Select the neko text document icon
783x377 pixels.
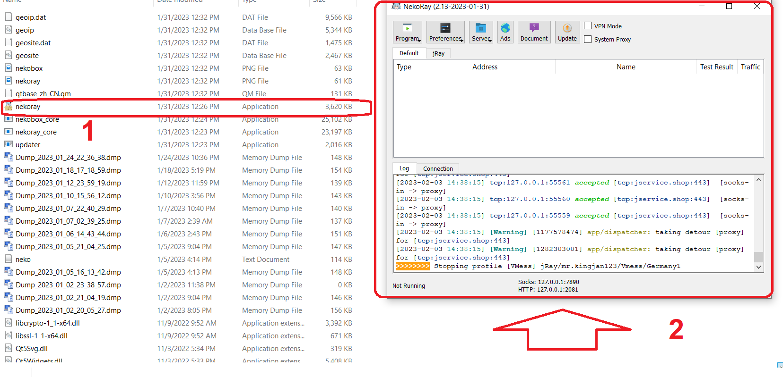click(x=9, y=259)
